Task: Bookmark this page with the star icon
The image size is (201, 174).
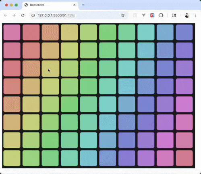Action: tap(123, 15)
